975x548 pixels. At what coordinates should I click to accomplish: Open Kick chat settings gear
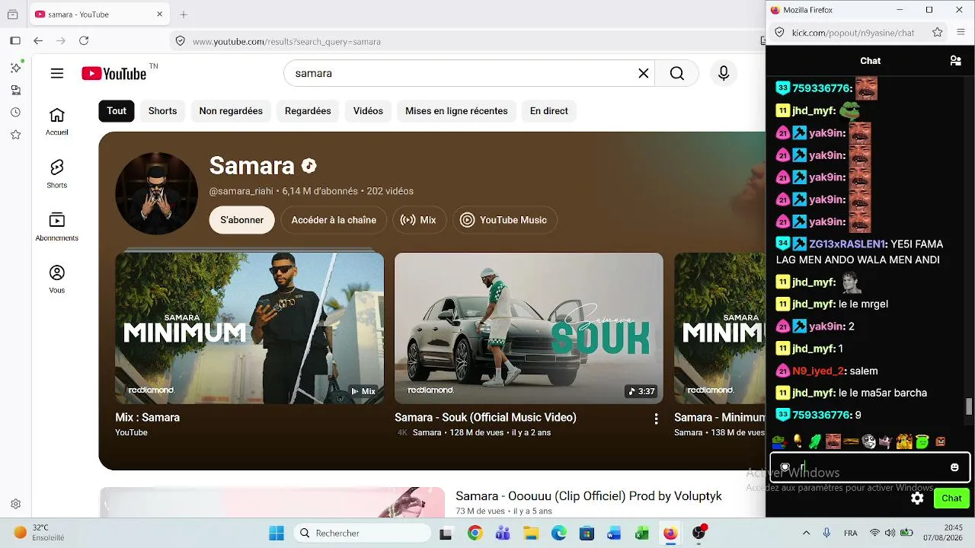917,498
